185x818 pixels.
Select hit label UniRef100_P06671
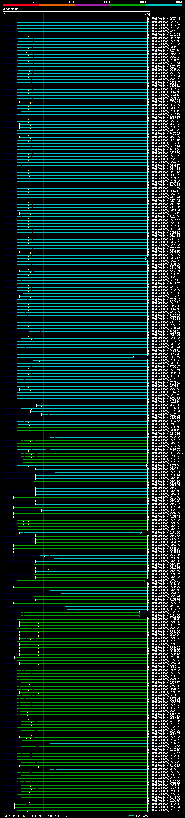[166, 351]
